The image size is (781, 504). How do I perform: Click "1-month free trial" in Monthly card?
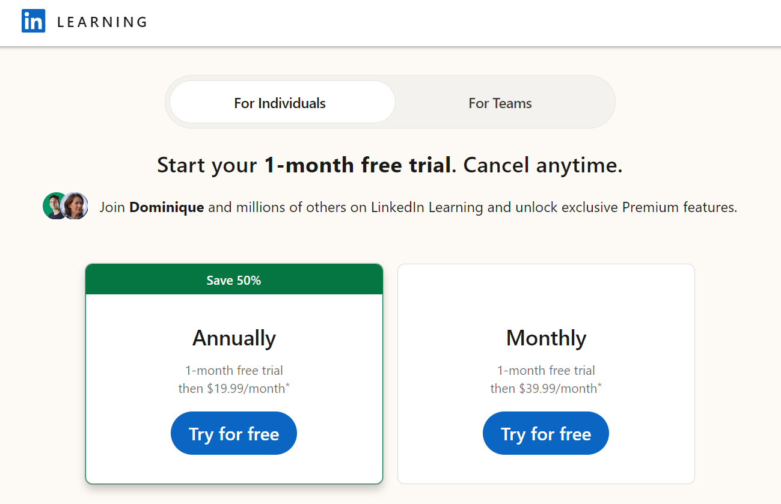546,371
